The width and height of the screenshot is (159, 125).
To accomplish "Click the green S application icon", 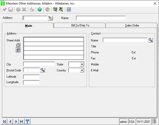I will [x=3, y=3].
